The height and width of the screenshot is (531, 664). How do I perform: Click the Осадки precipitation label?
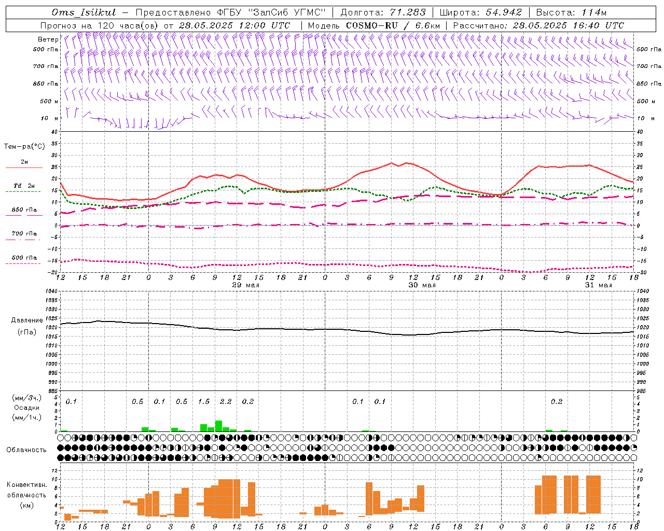click(x=26, y=408)
